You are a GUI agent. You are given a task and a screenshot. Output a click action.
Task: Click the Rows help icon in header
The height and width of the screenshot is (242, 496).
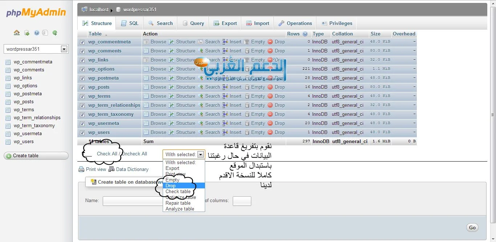[x=305, y=34]
